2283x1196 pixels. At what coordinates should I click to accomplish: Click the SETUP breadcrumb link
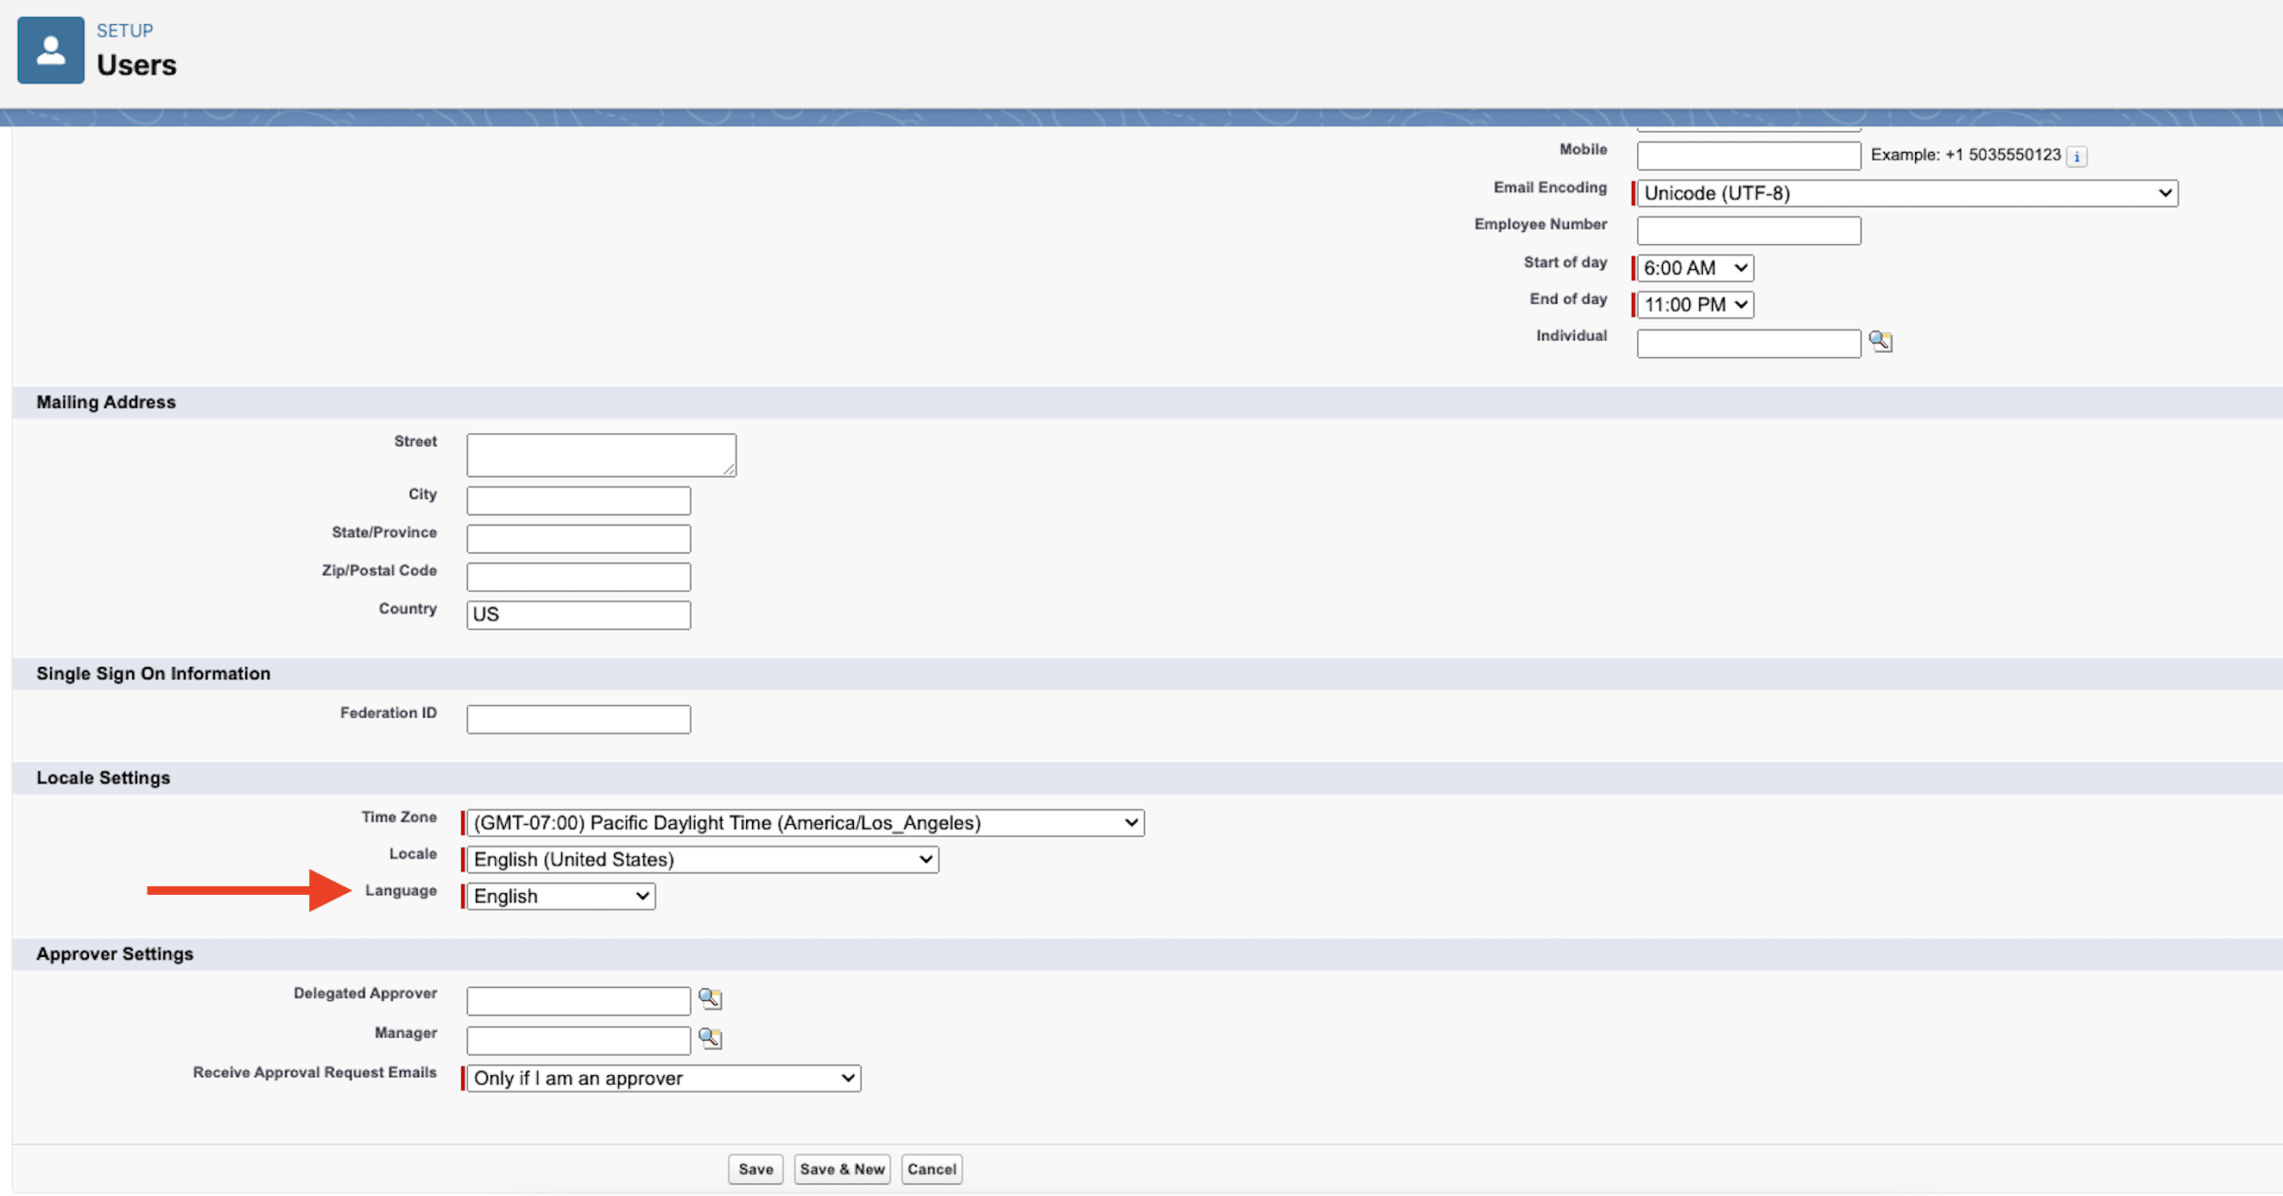coord(124,31)
